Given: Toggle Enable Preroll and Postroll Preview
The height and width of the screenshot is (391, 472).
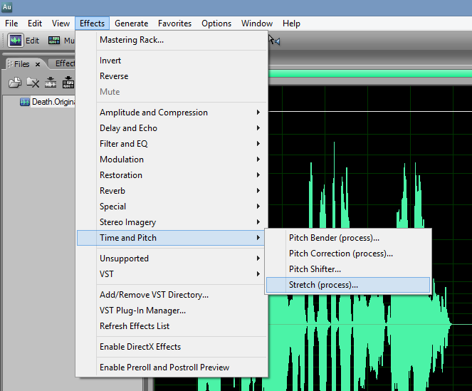Looking at the screenshot, I should pyautogui.click(x=164, y=367).
